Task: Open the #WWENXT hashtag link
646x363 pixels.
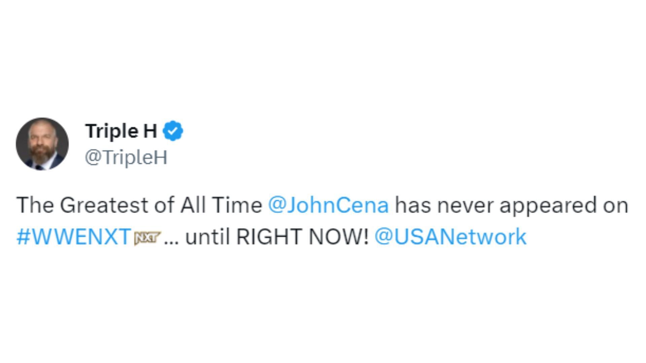Action: [x=74, y=237]
